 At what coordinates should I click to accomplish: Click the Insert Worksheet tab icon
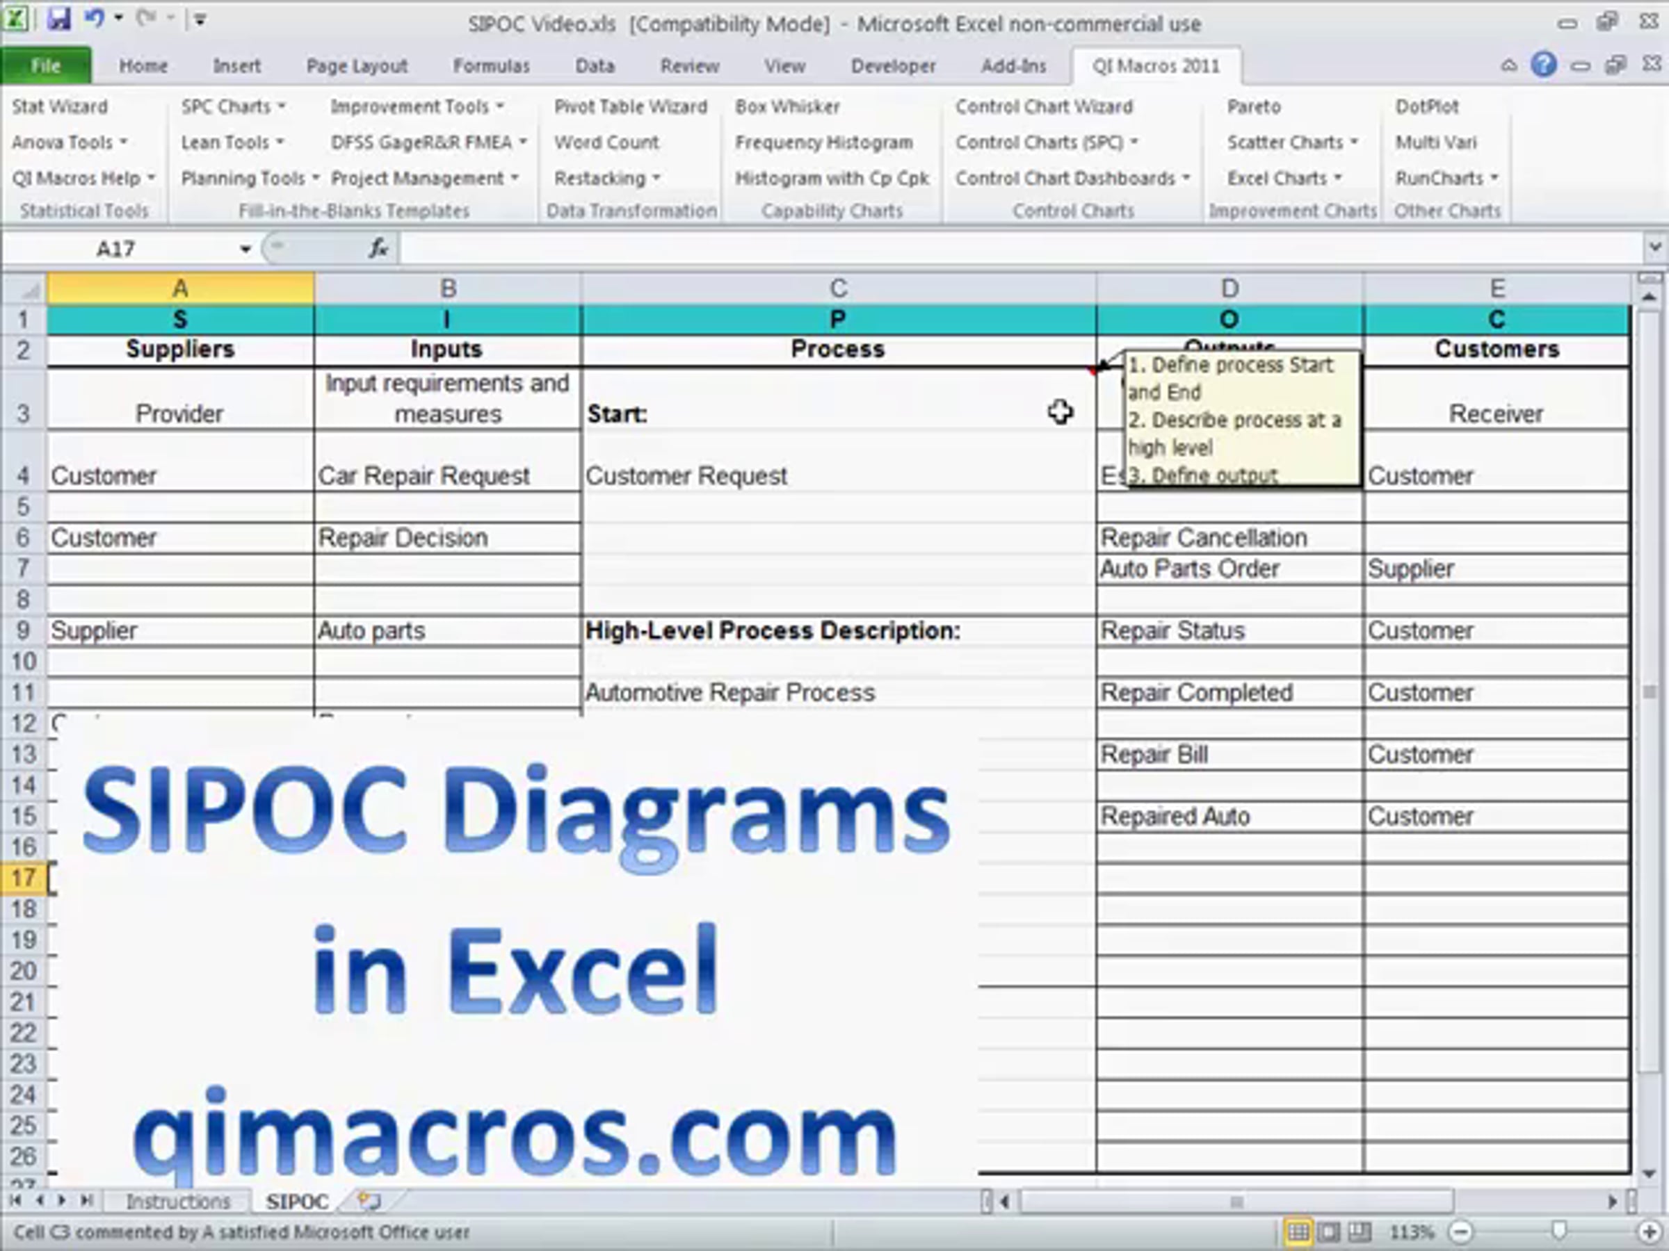369,1200
